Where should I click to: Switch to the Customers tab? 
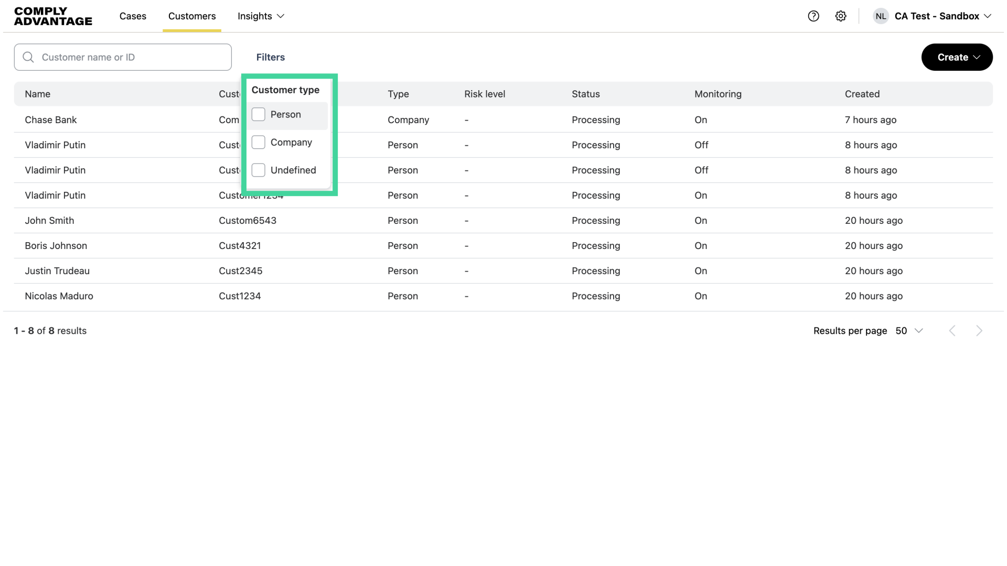point(192,16)
